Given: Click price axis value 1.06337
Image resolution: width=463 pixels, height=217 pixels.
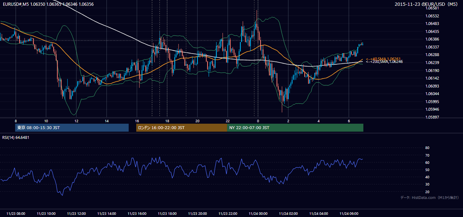Looking at the screenshot, I should click(432, 47).
